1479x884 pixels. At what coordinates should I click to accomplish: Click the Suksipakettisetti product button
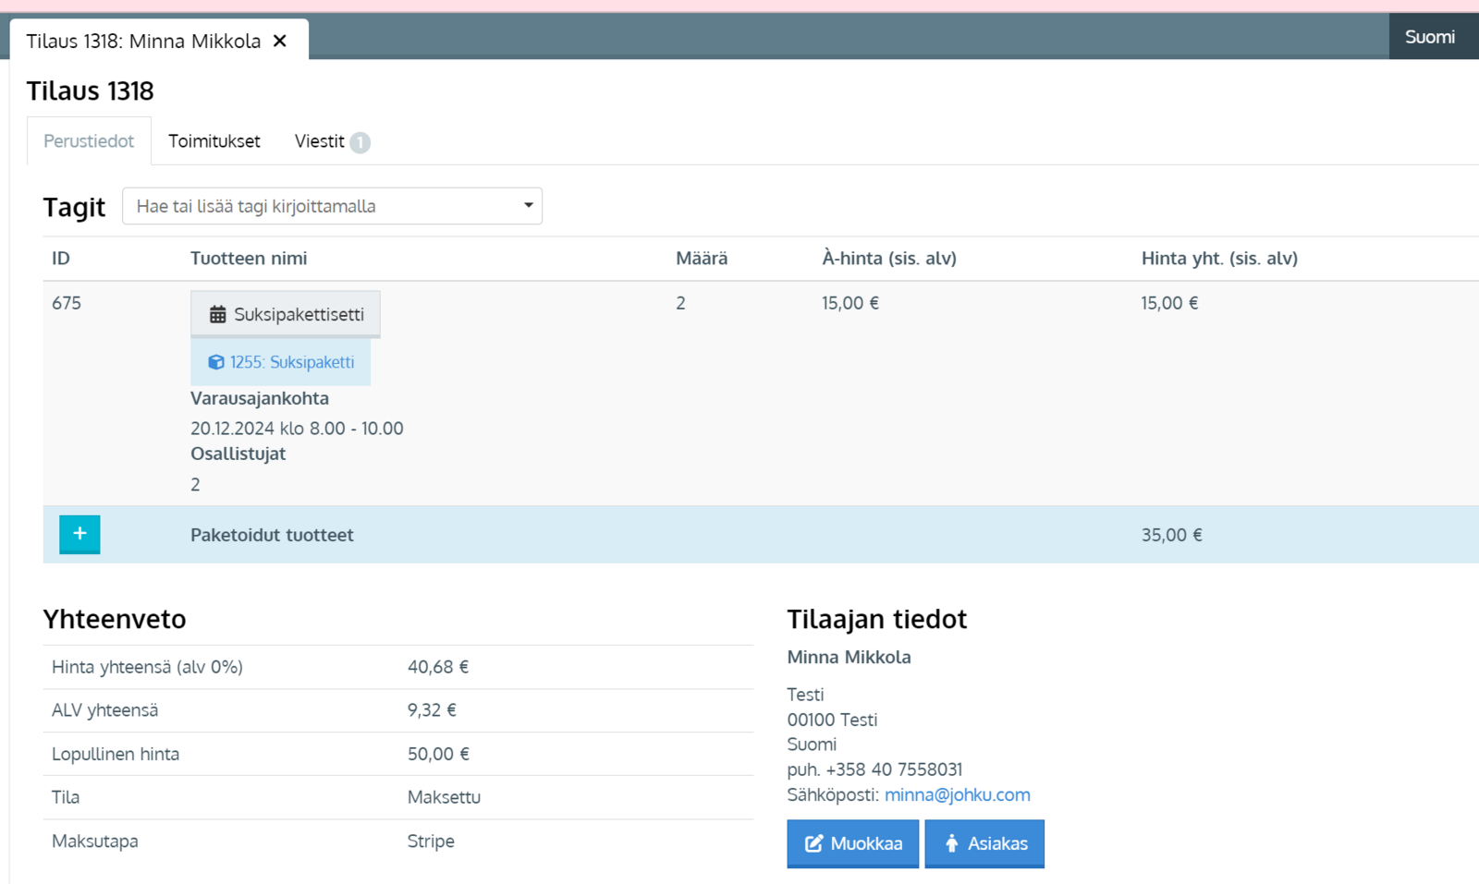point(286,314)
